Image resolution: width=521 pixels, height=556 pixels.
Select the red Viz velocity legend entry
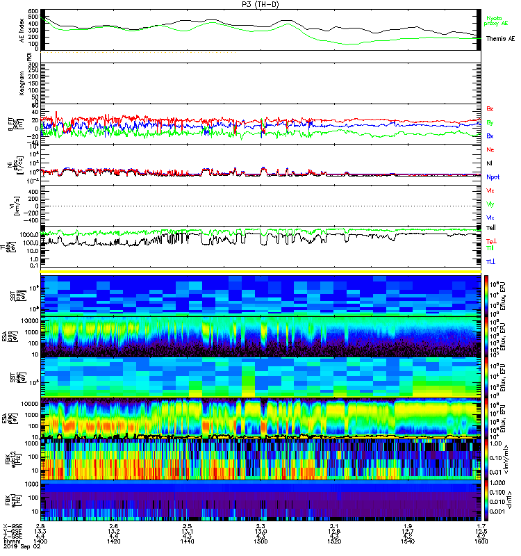pyautogui.click(x=490, y=190)
